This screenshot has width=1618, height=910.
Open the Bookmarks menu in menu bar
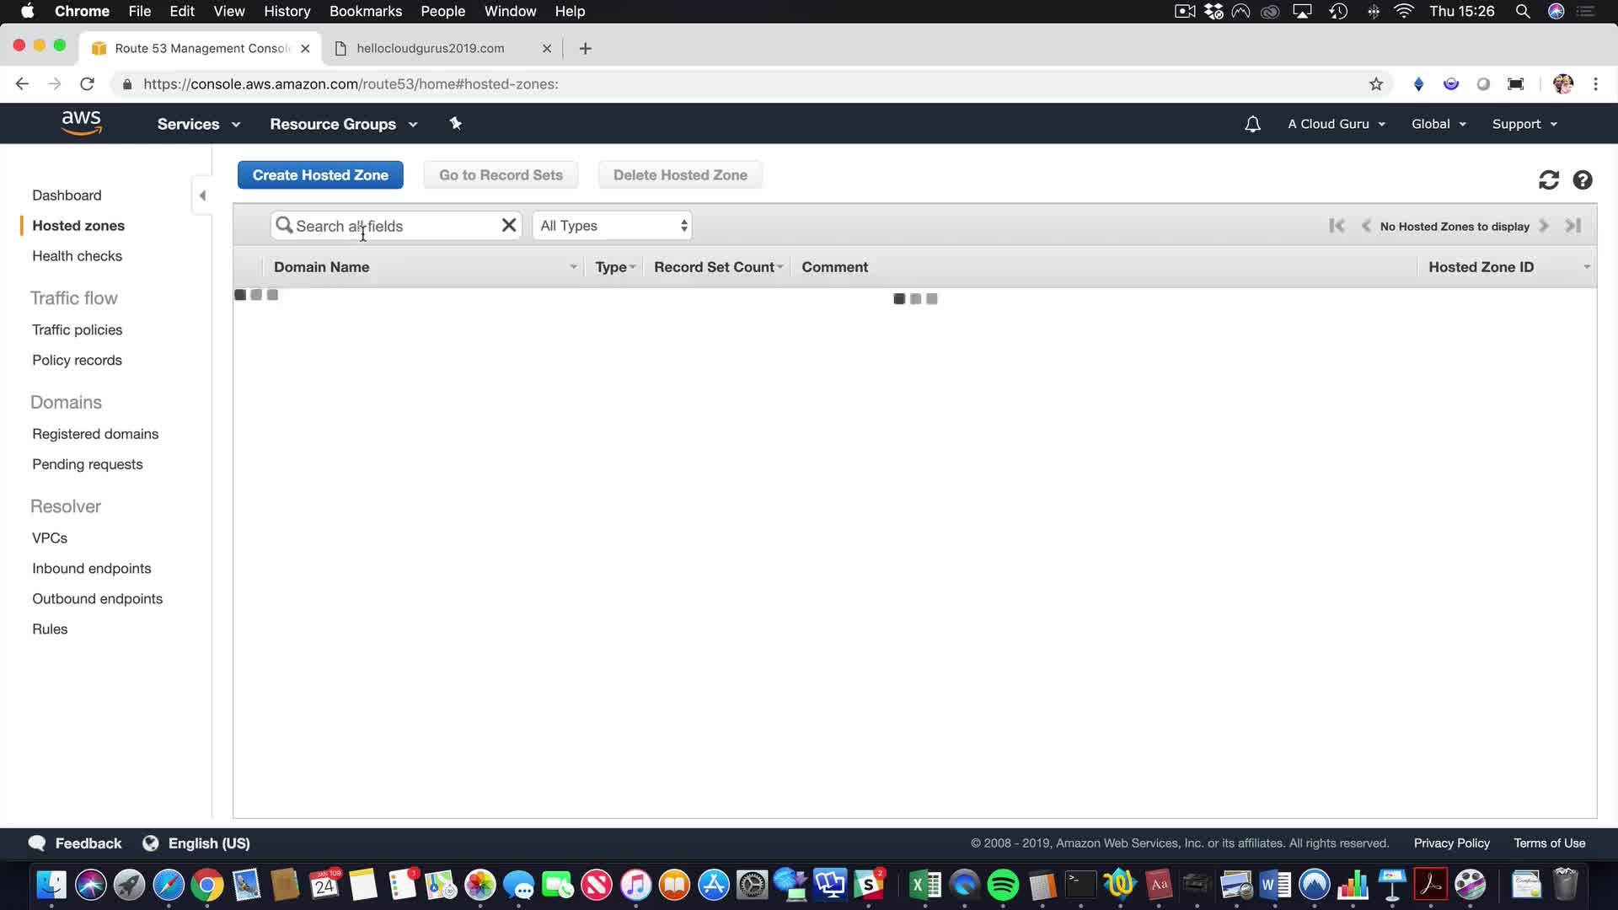[x=365, y=11]
